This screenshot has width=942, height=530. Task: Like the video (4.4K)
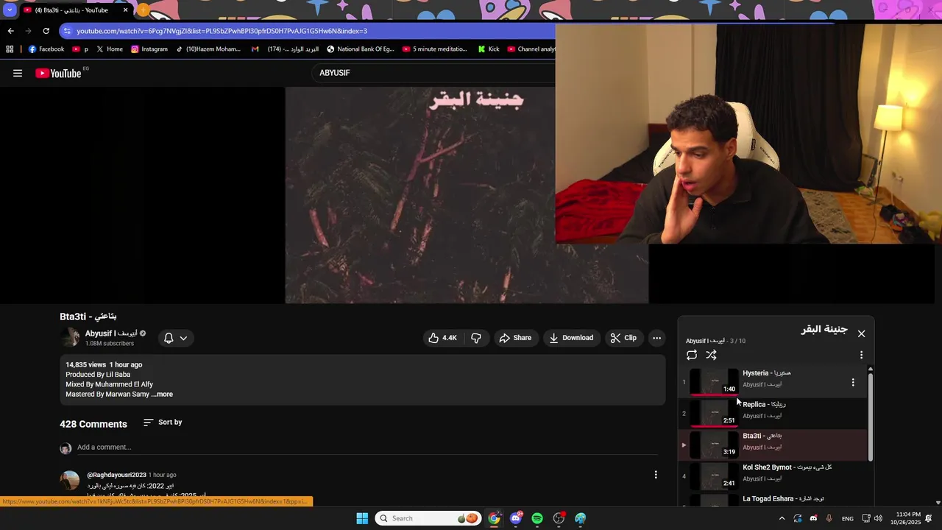pyautogui.click(x=442, y=338)
